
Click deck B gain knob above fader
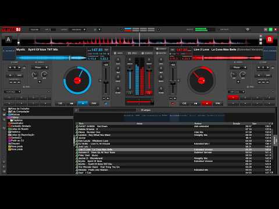149,60
